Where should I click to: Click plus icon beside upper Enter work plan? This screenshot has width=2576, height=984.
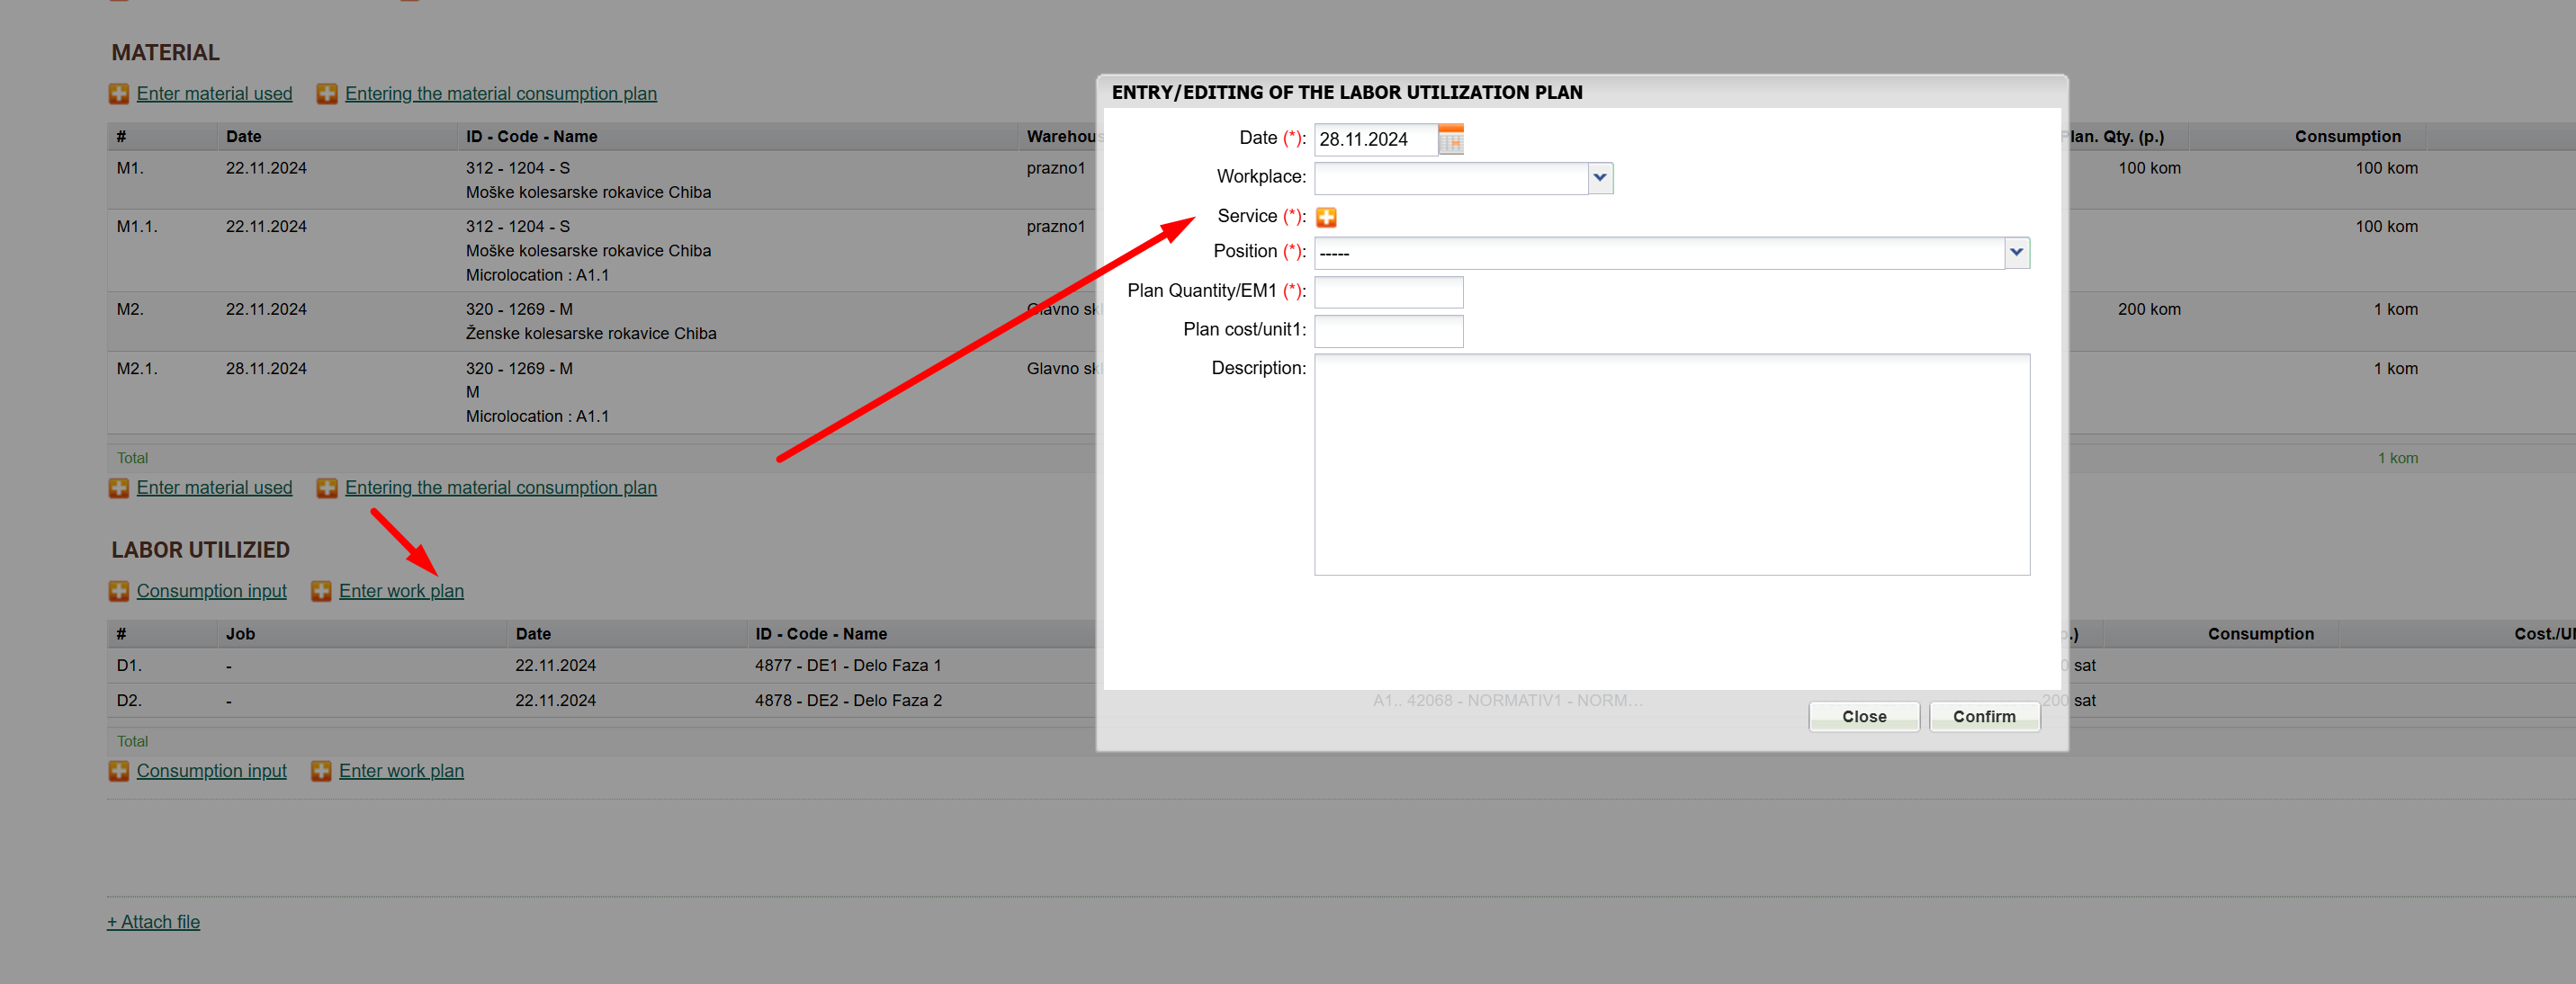321,591
